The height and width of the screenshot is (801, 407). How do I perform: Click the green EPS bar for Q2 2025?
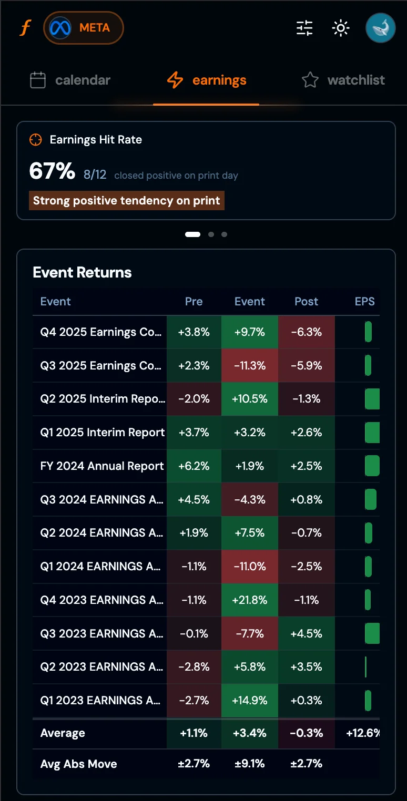pos(372,399)
